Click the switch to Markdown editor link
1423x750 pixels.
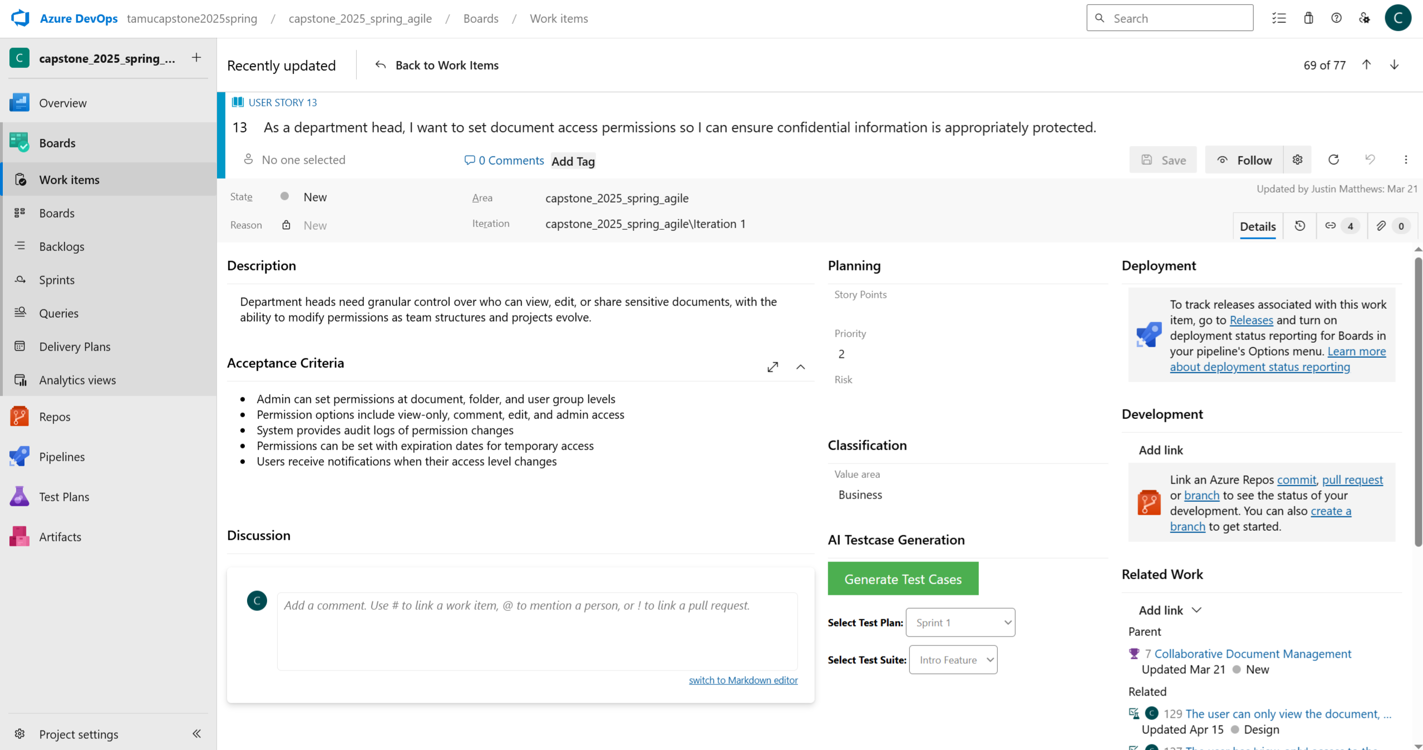743,680
